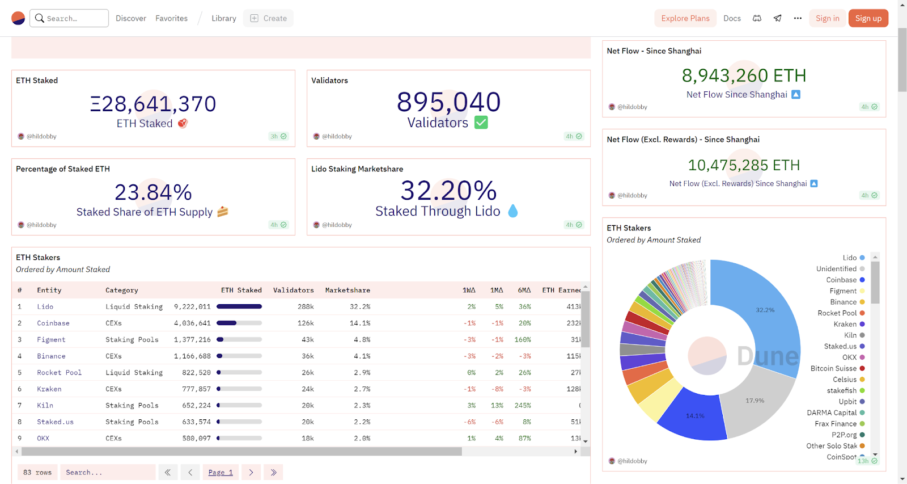Image resolution: width=907 pixels, height=484 pixels.
Task: Open the Figment entity link
Action: pos(51,339)
